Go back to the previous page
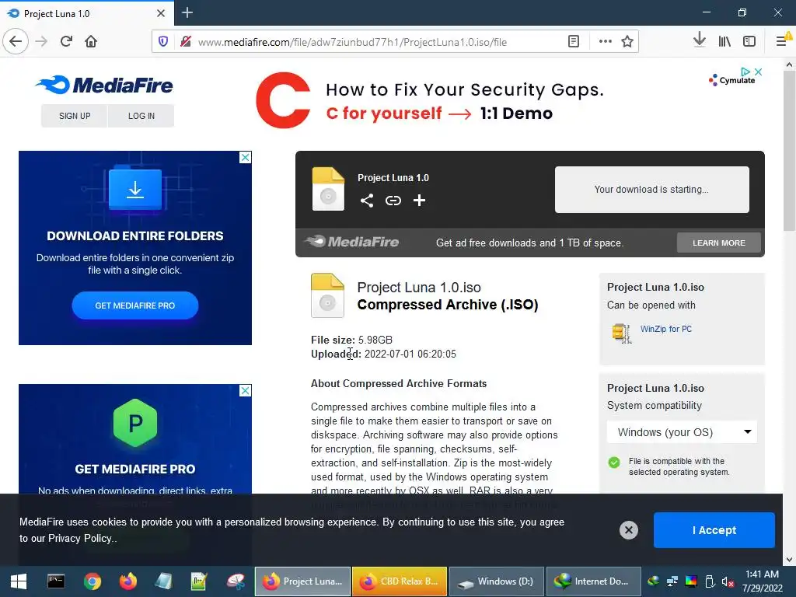This screenshot has height=597, width=796. point(16,41)
